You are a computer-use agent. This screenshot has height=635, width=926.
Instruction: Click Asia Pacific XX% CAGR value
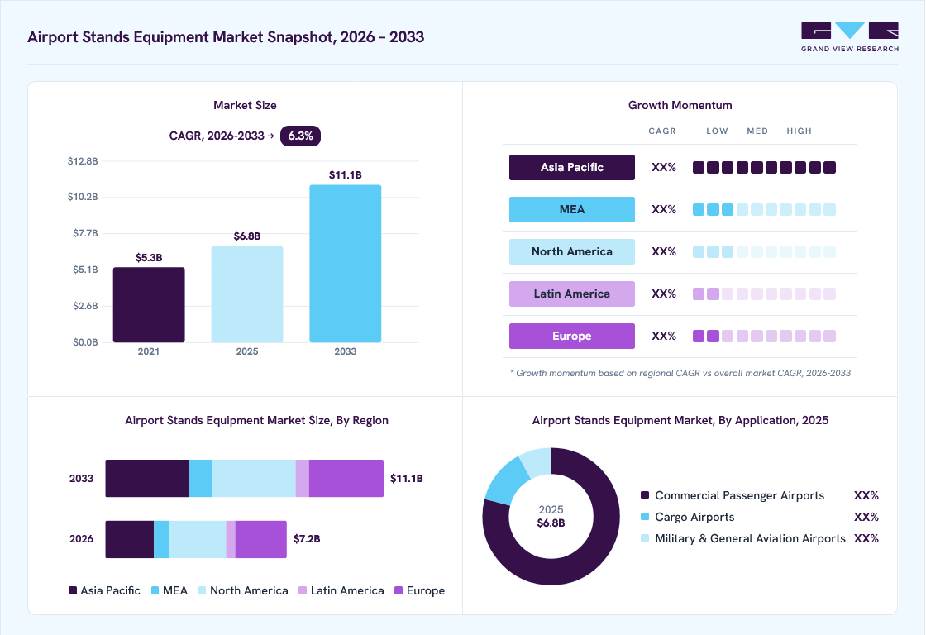pos(664,167)
